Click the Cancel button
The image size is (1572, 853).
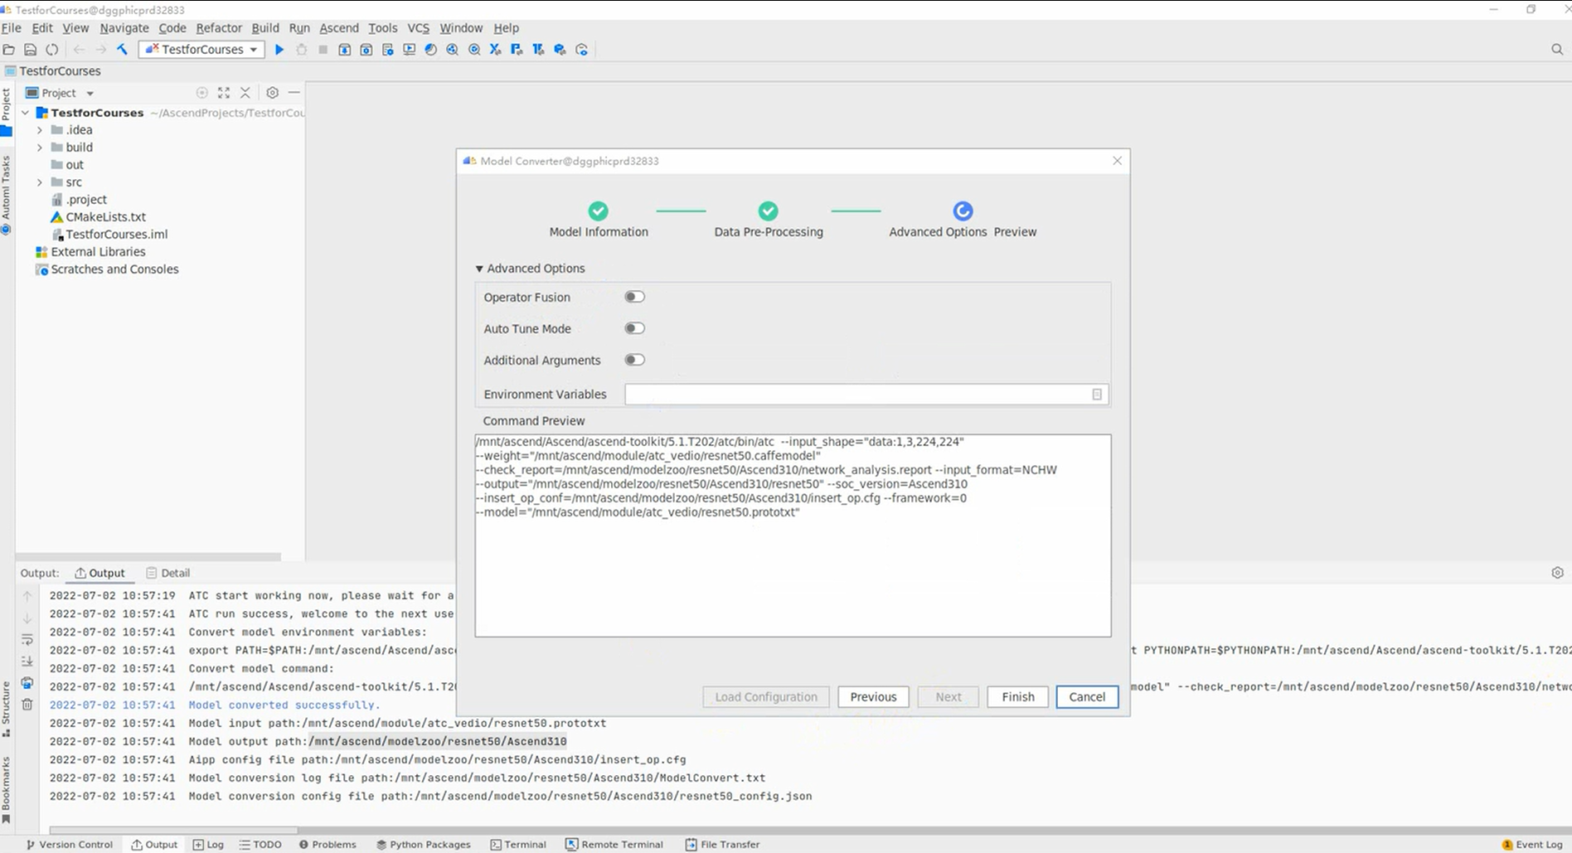tap(1087, 697)
